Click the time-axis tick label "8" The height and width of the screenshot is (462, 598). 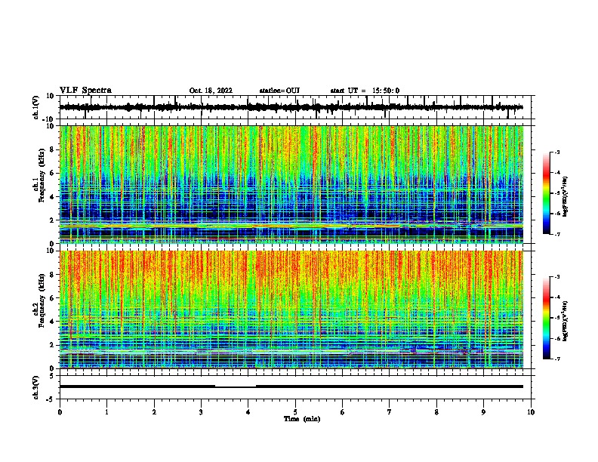(x=436, y=412)
